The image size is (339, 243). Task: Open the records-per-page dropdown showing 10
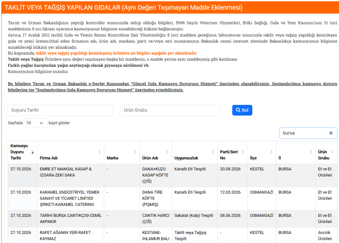point(35,123)
